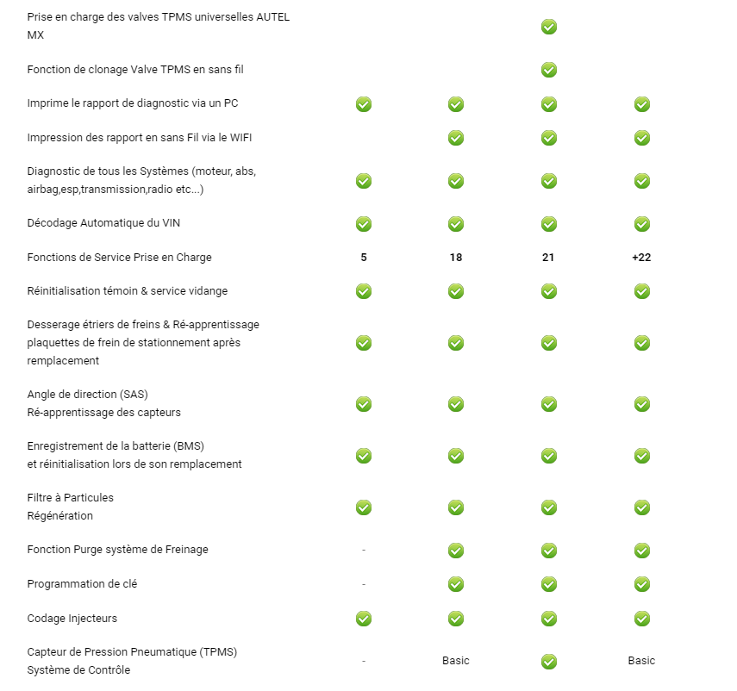Click the left 'Basic' label in the TPMS row
The image size is (737, 691).
[x=456, y=661]
